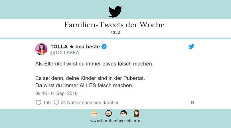Open TOLLA's profile picture
Screen dimensions: 231x128
click(x=41, y=49)
